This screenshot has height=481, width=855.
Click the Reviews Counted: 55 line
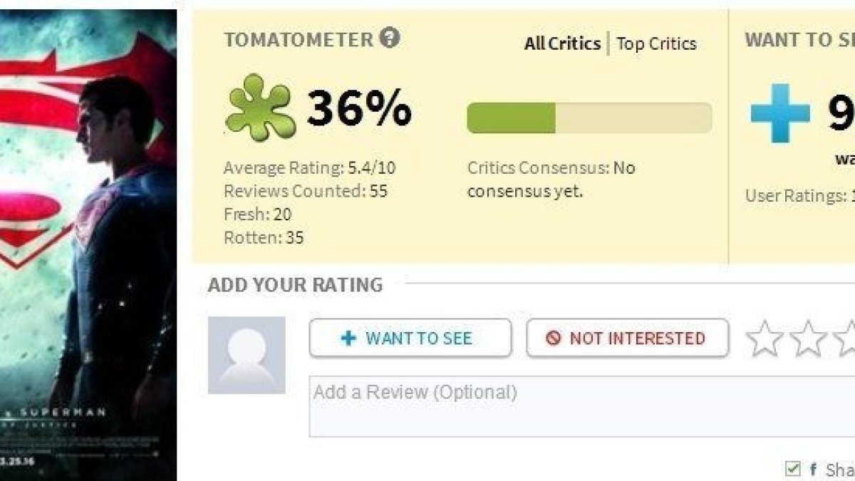306,191
